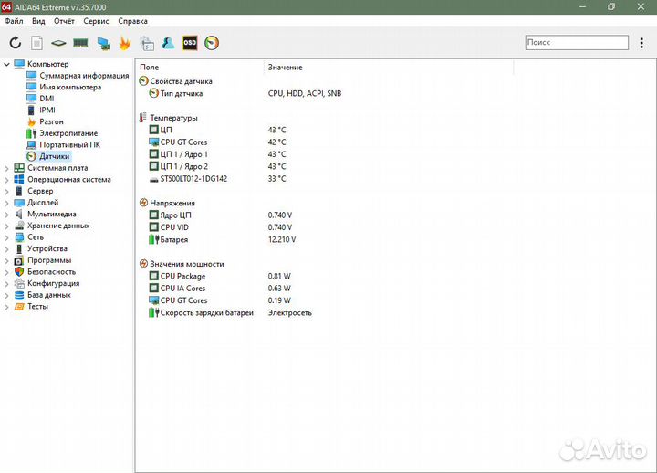Click the Электропитание battery icon in tree
This screenshot has height=473, width=657.
pyautogui.click(x=31, y=133)
